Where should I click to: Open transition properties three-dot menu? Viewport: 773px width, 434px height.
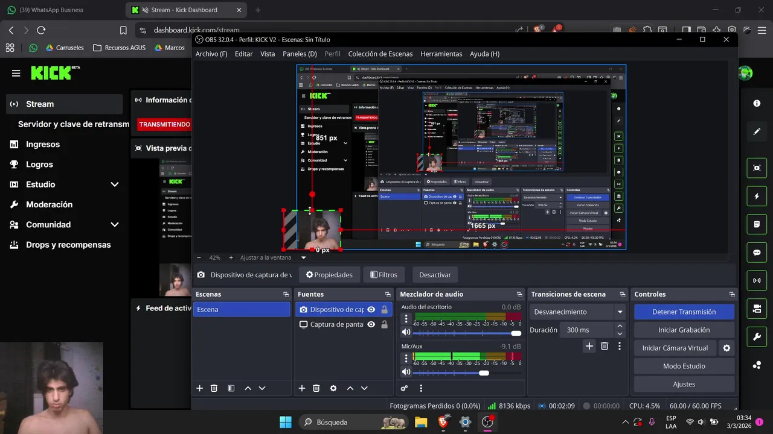click(619, 346)
